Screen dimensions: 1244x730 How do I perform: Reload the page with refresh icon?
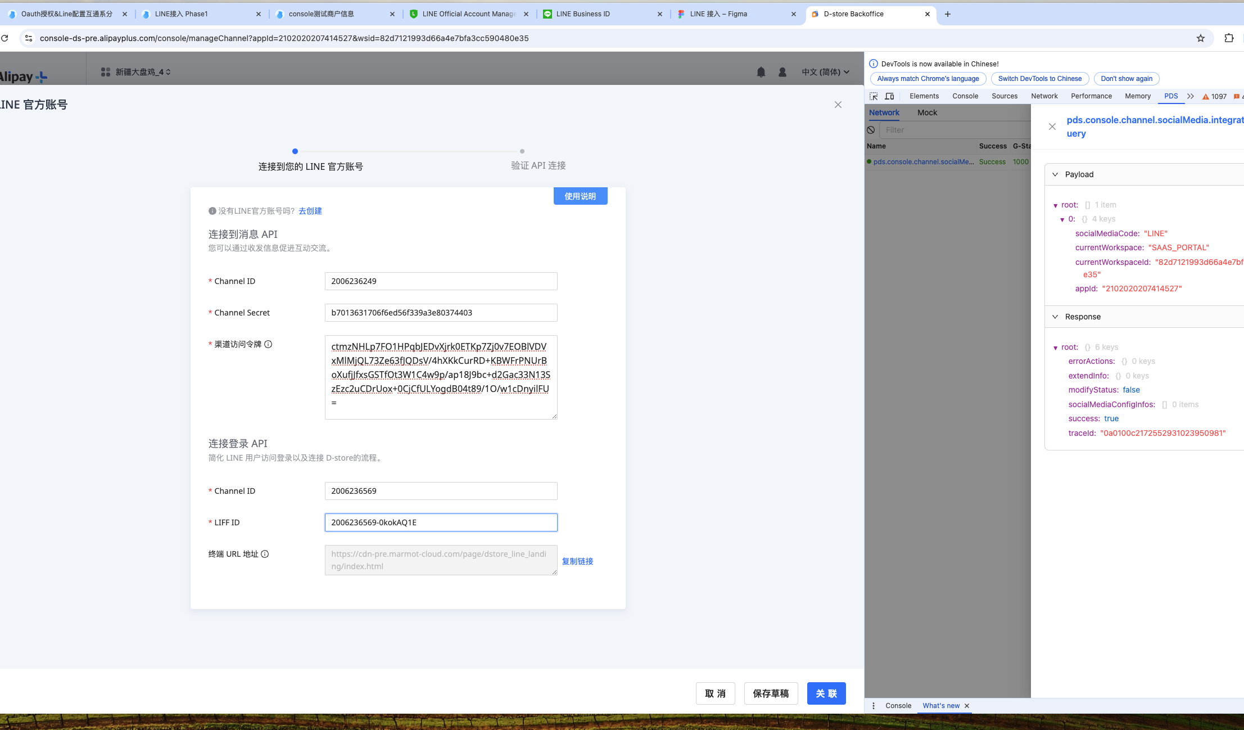click(x=5, y=38)
